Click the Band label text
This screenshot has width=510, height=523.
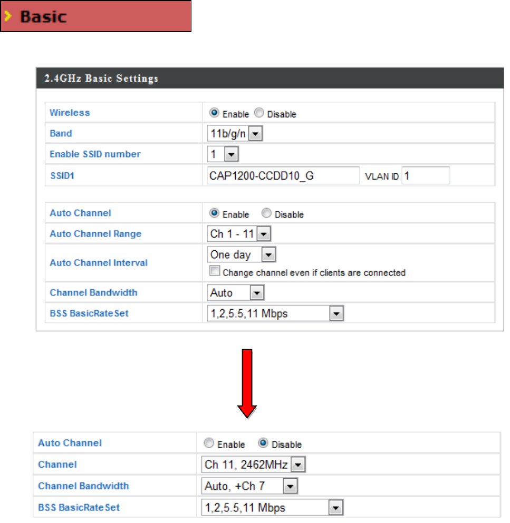(61, 133)
